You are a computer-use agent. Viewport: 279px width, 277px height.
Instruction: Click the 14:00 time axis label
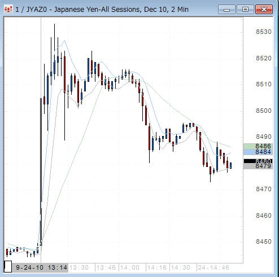130,267
